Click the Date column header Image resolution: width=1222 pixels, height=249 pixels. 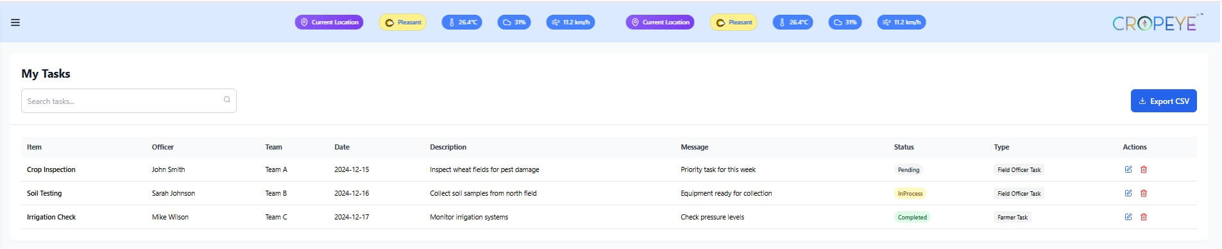[x=342, y=147]
